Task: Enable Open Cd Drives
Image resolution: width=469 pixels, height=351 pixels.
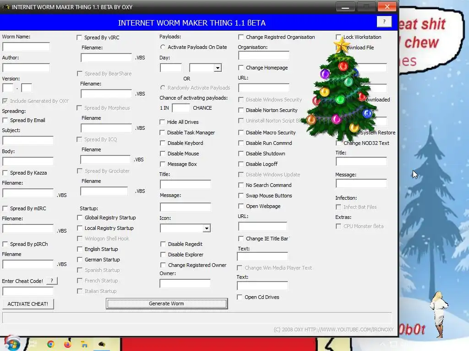Action: (240, 297)
